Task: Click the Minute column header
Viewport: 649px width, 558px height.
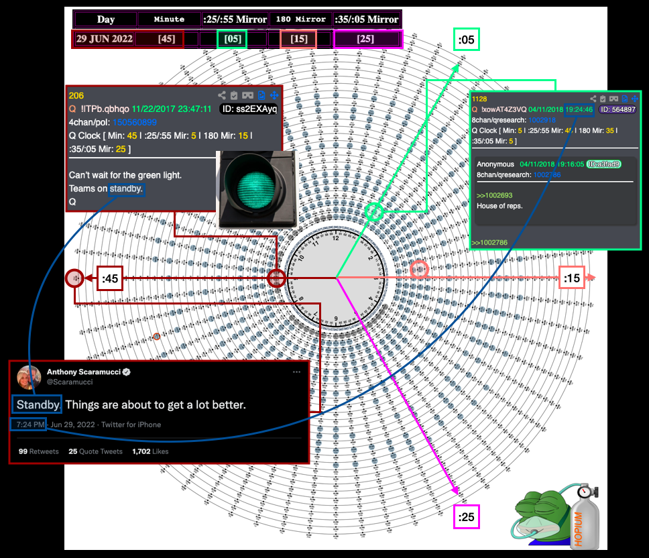Action: 169,19
